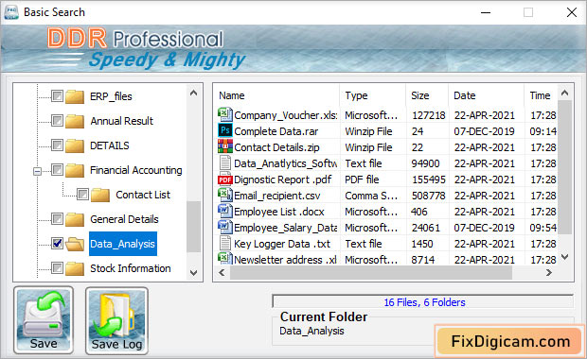Click folder tree scroll down arrow
Image resolution: width=587 pixels, height=359 pixels.
click(193, 273)
